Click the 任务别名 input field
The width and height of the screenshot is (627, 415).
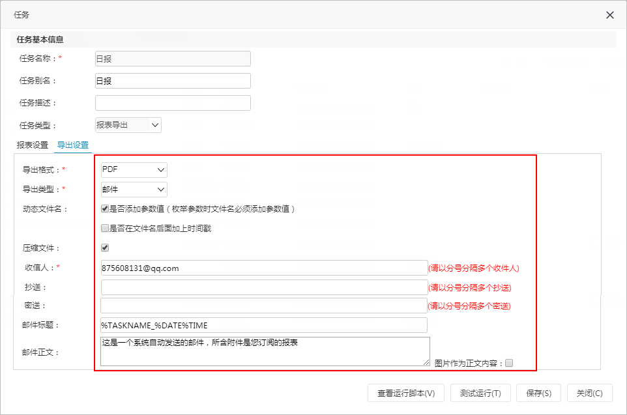(173, 81)
